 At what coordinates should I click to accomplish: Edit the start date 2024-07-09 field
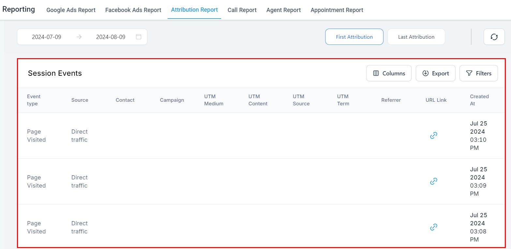(x=47, y=37)
